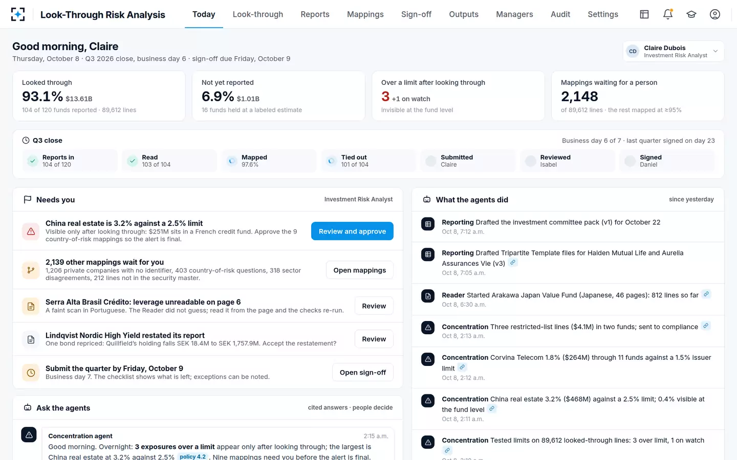Click Open sign-off button

(363, 372)
